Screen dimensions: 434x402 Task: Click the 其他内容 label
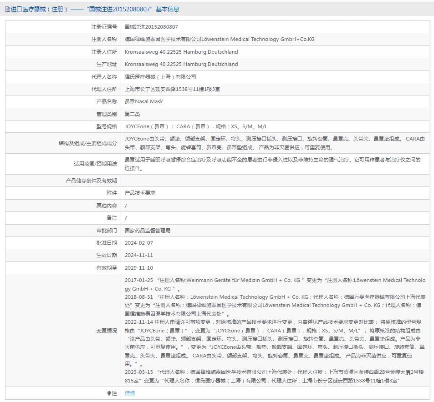[x=107, y=206]
